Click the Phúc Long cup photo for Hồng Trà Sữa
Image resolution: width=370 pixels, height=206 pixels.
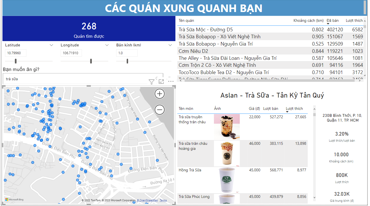click(227, 180)
